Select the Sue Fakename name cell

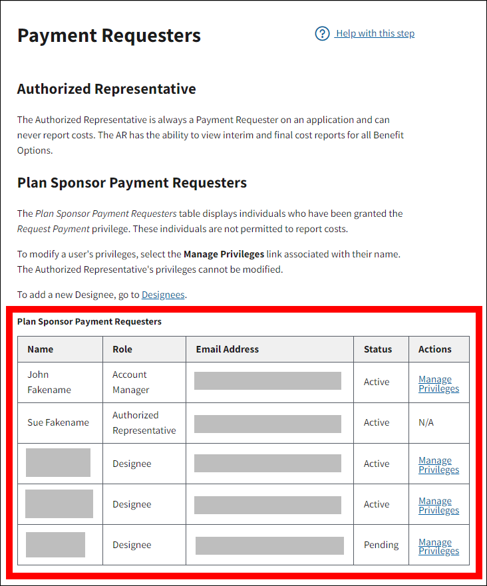pyautogui.click(x=58, y=422)
